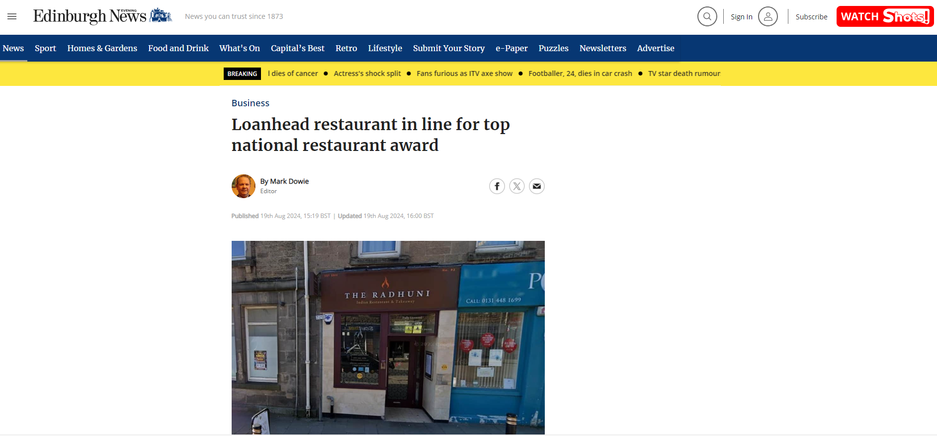
Task: Click the Updated 19th Aug 2024 timestamp
Action: click(x=386, y=216)
